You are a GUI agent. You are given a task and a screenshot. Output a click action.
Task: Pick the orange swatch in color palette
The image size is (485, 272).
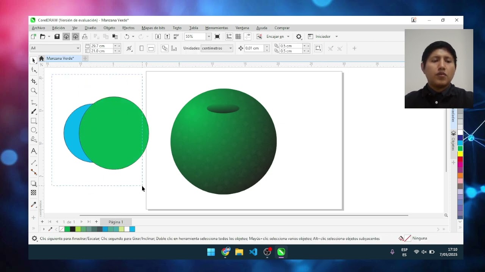click(460, 175)
